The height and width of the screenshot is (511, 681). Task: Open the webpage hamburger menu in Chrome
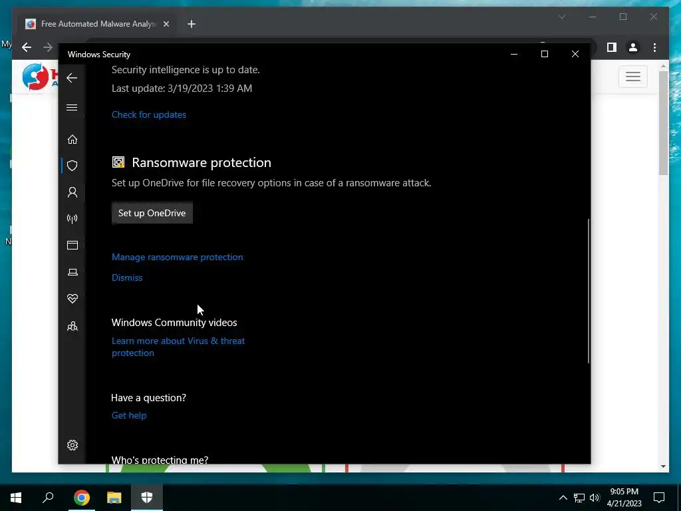(x=633, y=77)
